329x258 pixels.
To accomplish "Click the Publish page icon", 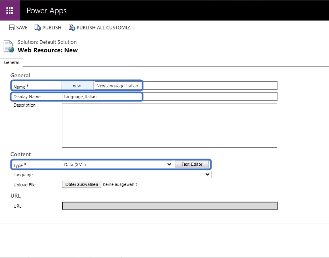I will coord(37,27).
